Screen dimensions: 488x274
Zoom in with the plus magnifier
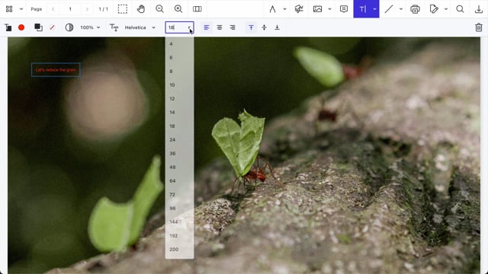(x=178, y=9)
